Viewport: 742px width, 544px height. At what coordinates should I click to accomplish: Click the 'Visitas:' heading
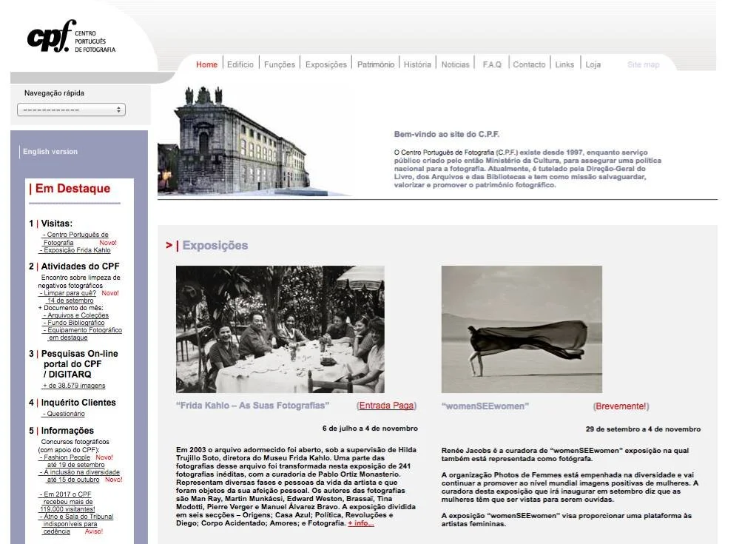pyautogui.click(x=57, y=224)
